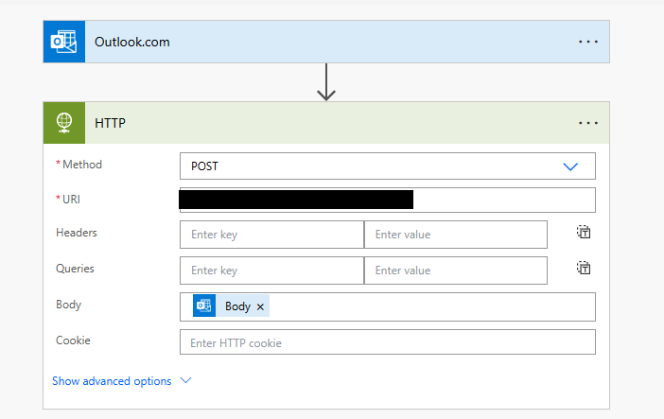
Task: Click the Queries label
Action: click(75, 269)
